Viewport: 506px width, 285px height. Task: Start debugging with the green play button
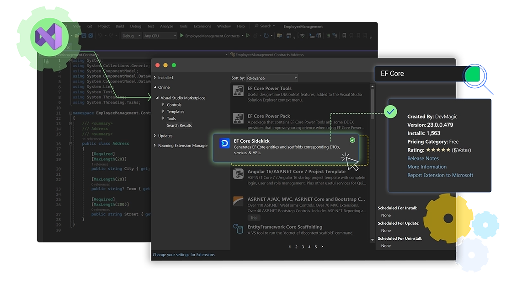181,36
